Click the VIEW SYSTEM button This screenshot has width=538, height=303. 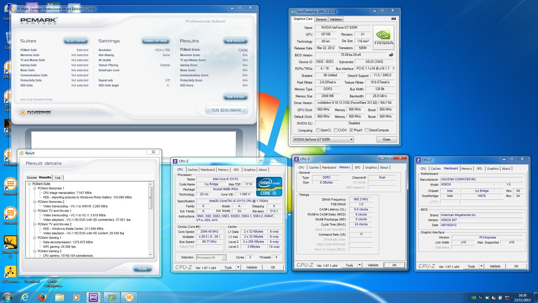click(235, 97)
